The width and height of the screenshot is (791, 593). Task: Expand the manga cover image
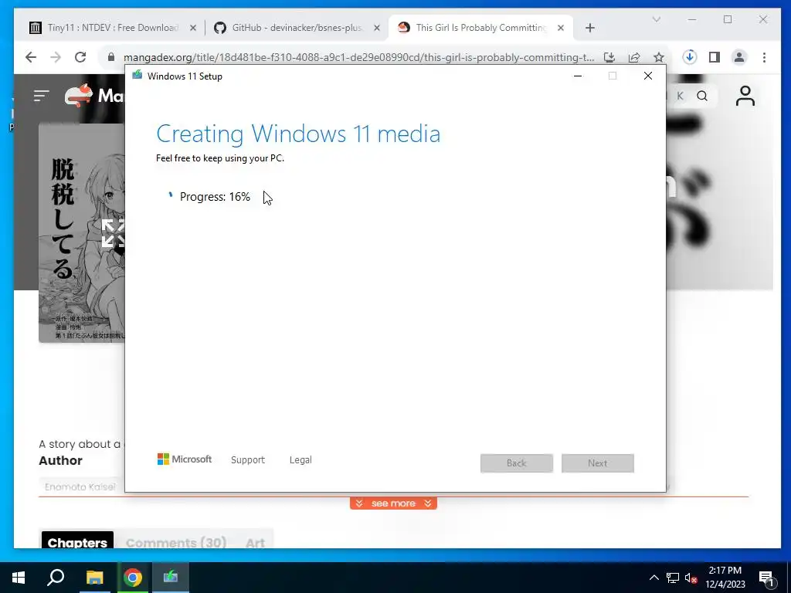[114, 233]
